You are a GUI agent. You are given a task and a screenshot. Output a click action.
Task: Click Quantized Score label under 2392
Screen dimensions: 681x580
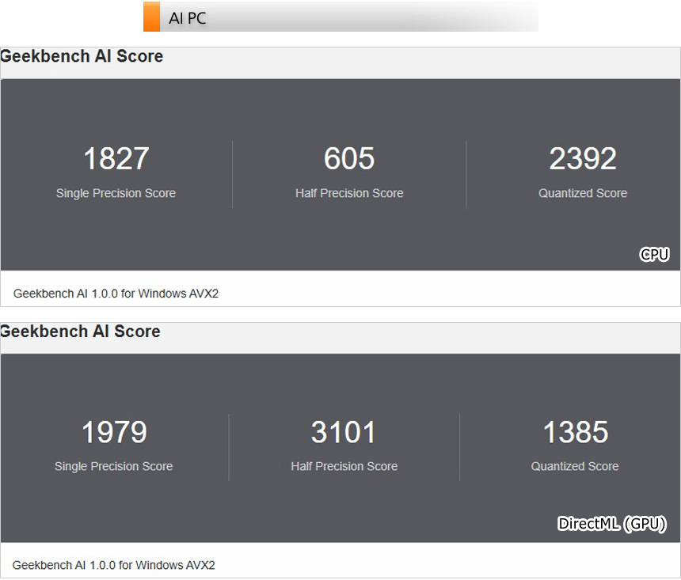583,193
